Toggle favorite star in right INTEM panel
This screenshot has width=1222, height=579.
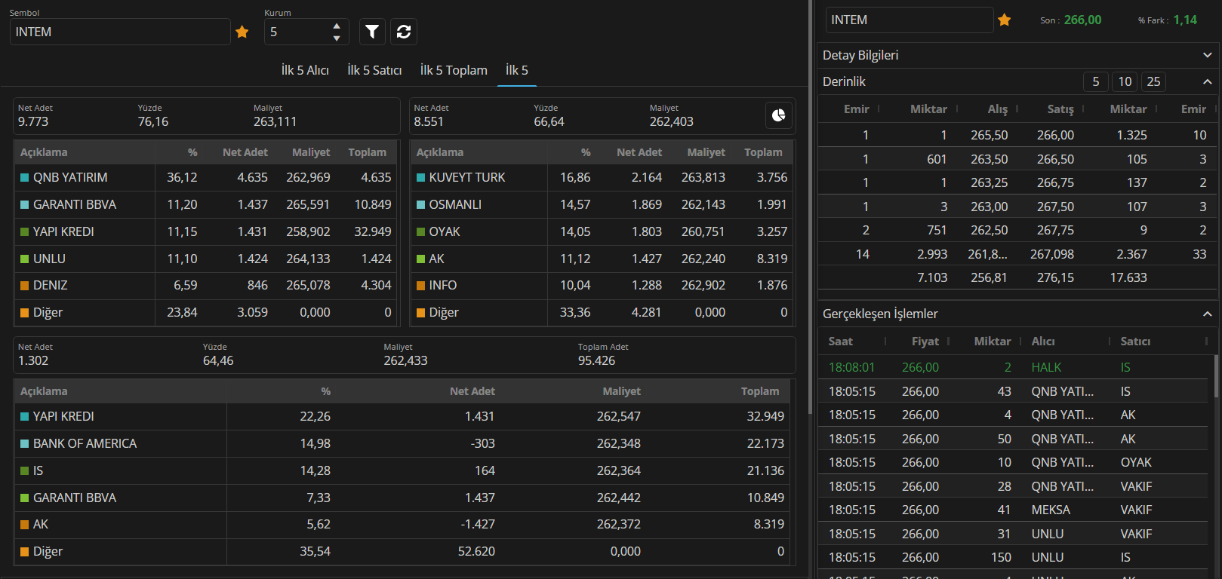pyautogui.click(x=1004, y=20)
